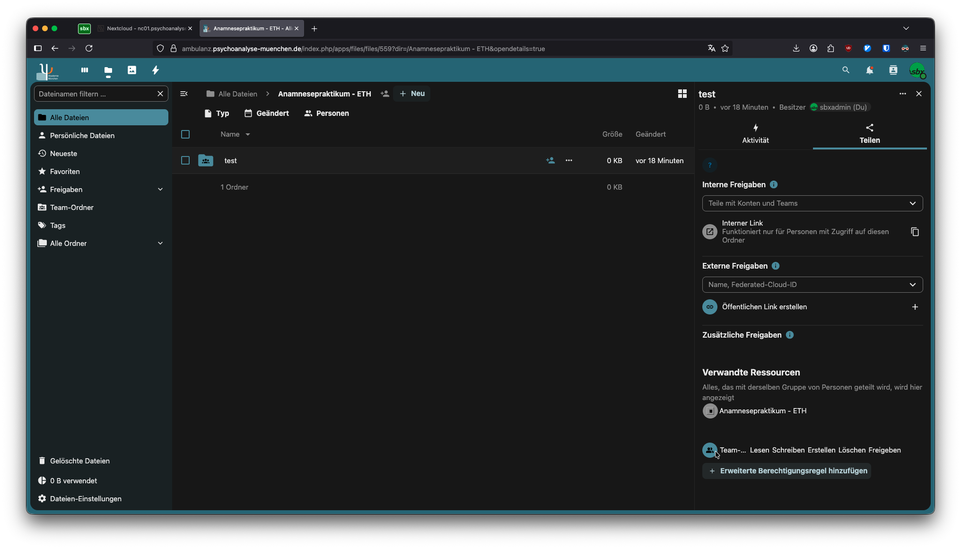Switch to grid view layout

pyautogui.click(x=682, y=94)
